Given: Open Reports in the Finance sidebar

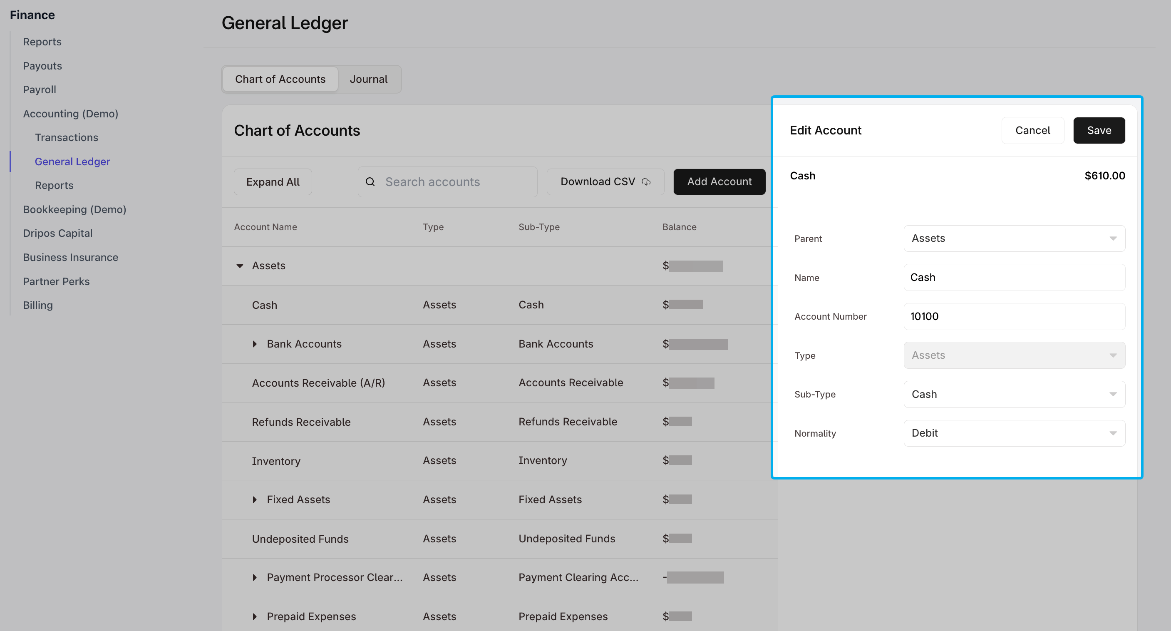Looking at the screenshot, I should point(42,42).
